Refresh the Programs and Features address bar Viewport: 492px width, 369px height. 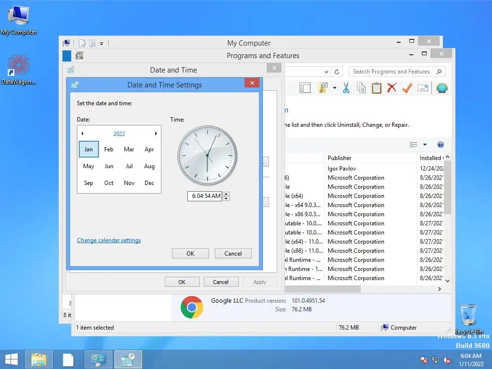(x=337, y=72)
